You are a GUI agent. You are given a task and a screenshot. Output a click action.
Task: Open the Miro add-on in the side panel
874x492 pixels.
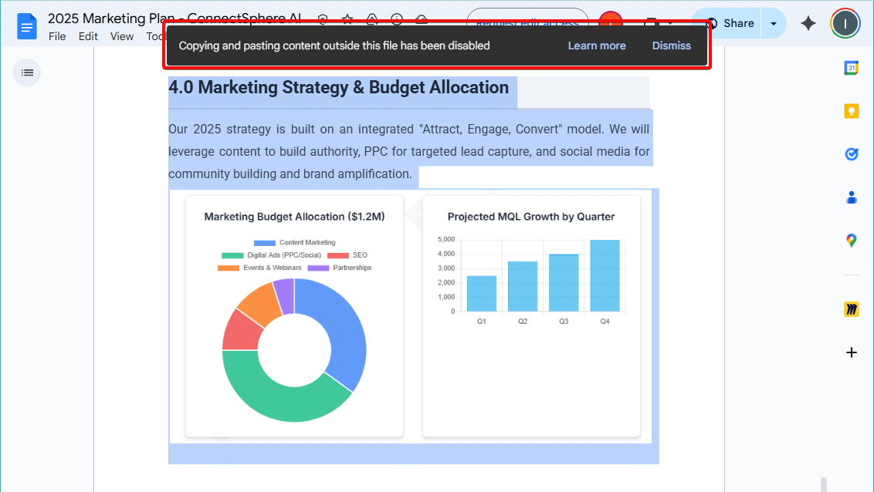[851, 309]
